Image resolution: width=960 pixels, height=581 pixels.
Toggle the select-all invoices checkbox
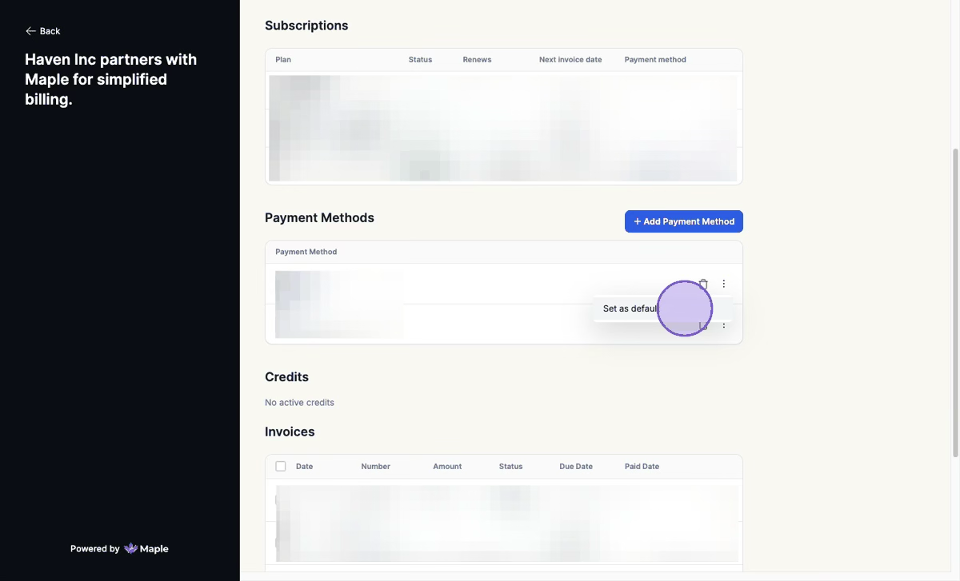(281, 466)
